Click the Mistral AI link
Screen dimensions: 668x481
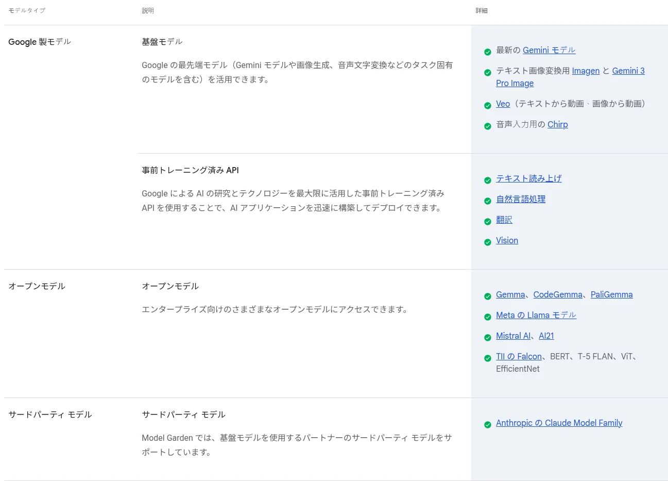coord(513,336)
